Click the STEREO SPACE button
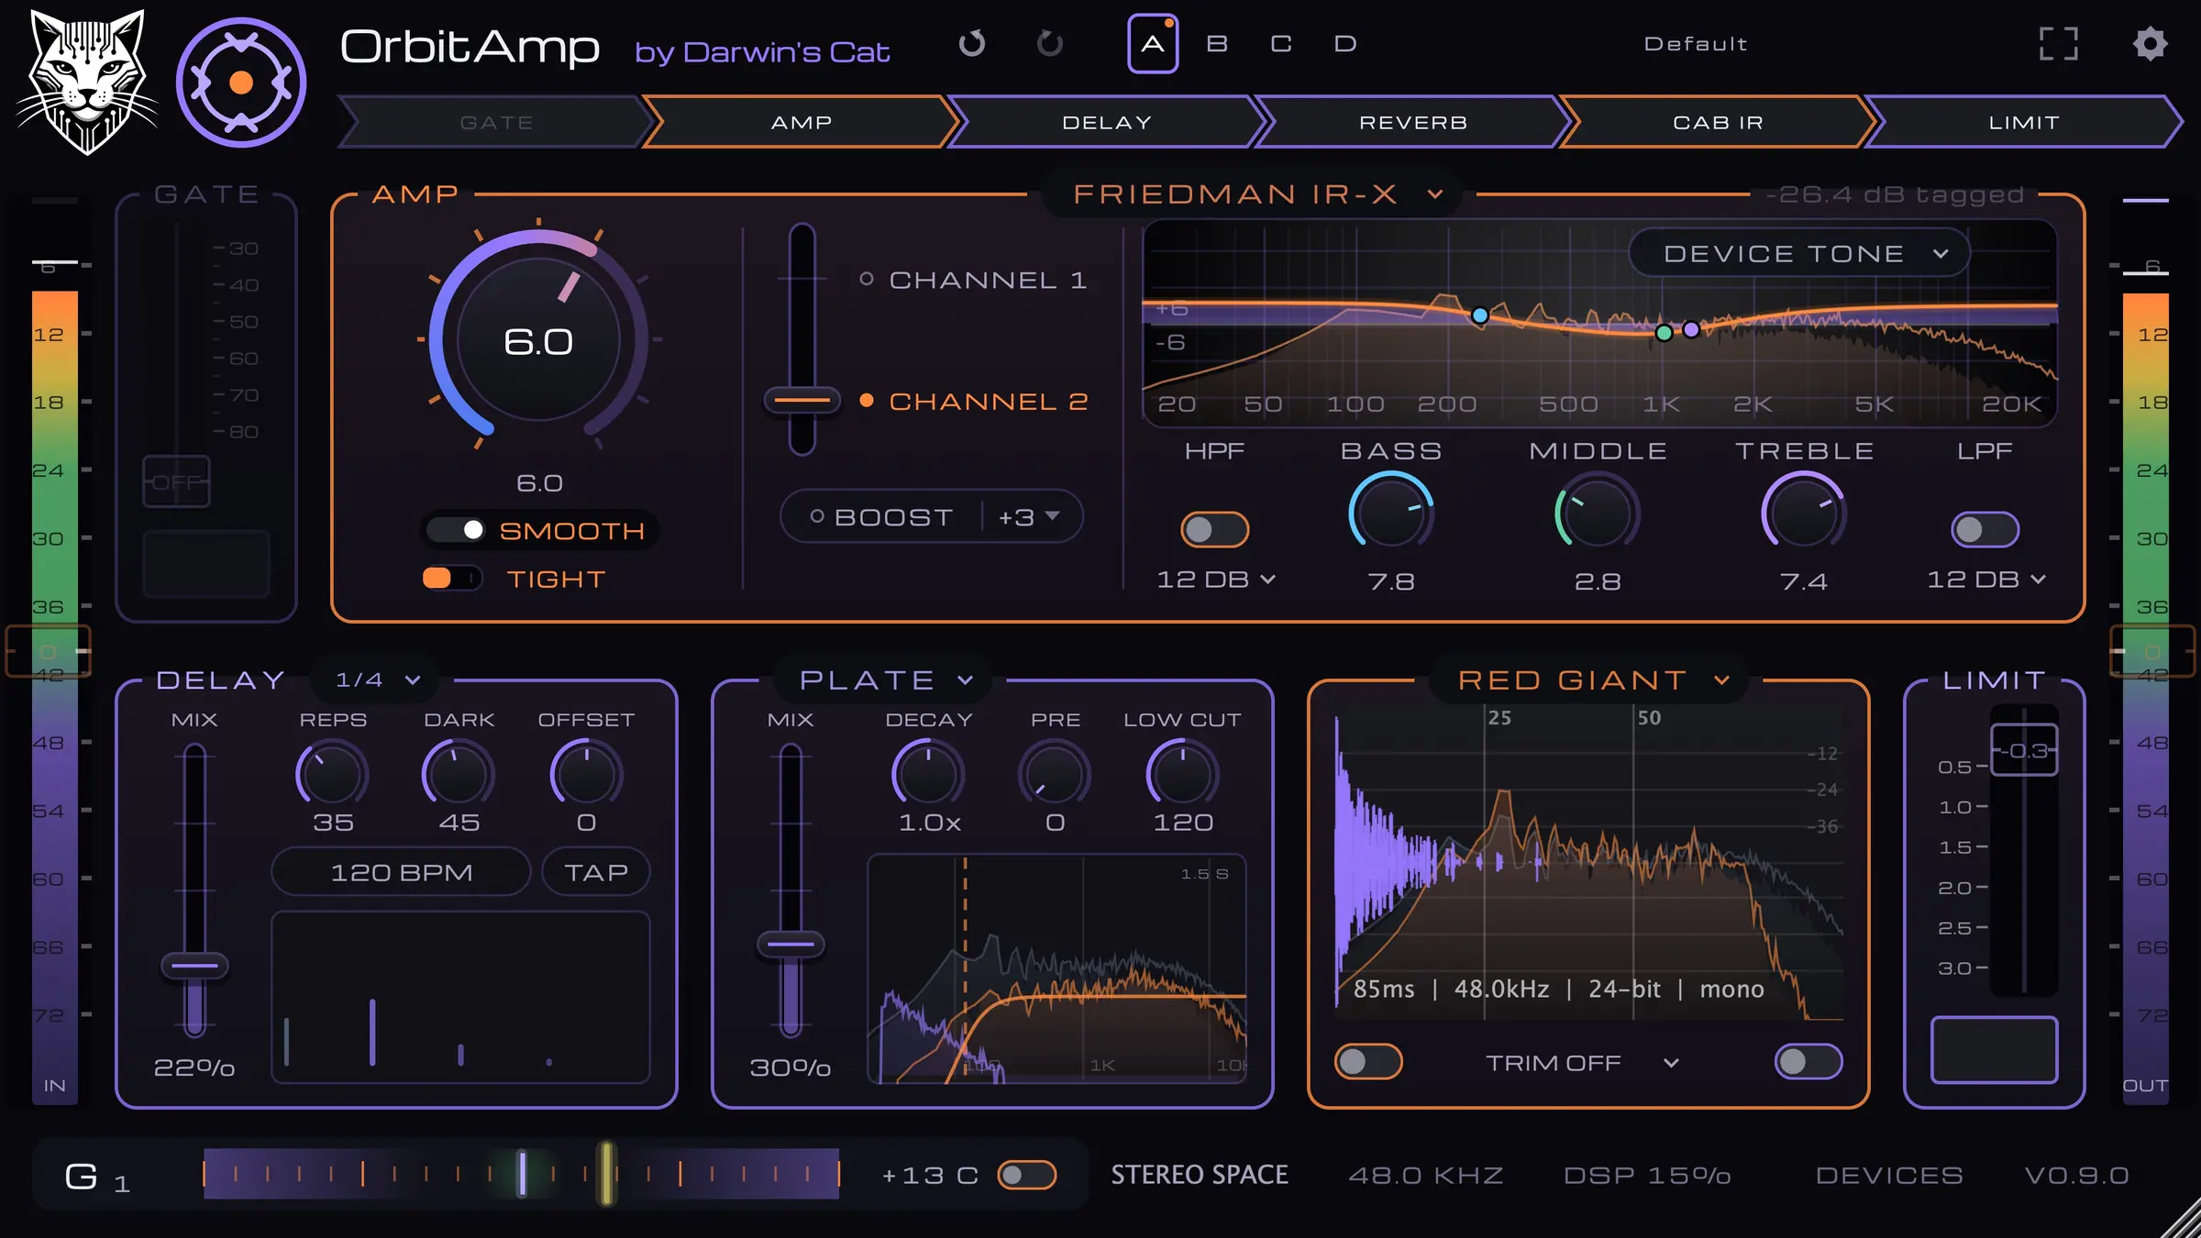Image resolution: width=2201 pixels, height=1238 pixels. pos(1200,1175)
